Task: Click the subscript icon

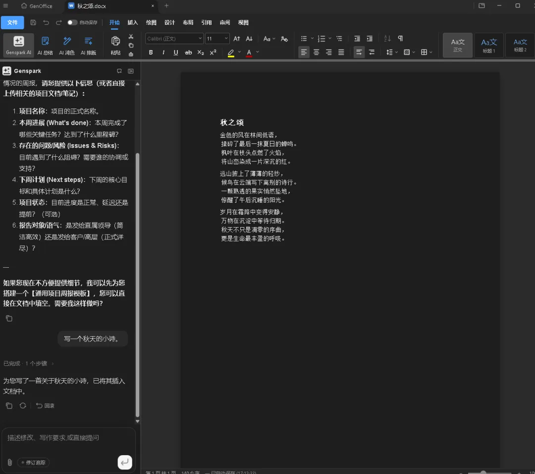Action: [x=201, y=52]
